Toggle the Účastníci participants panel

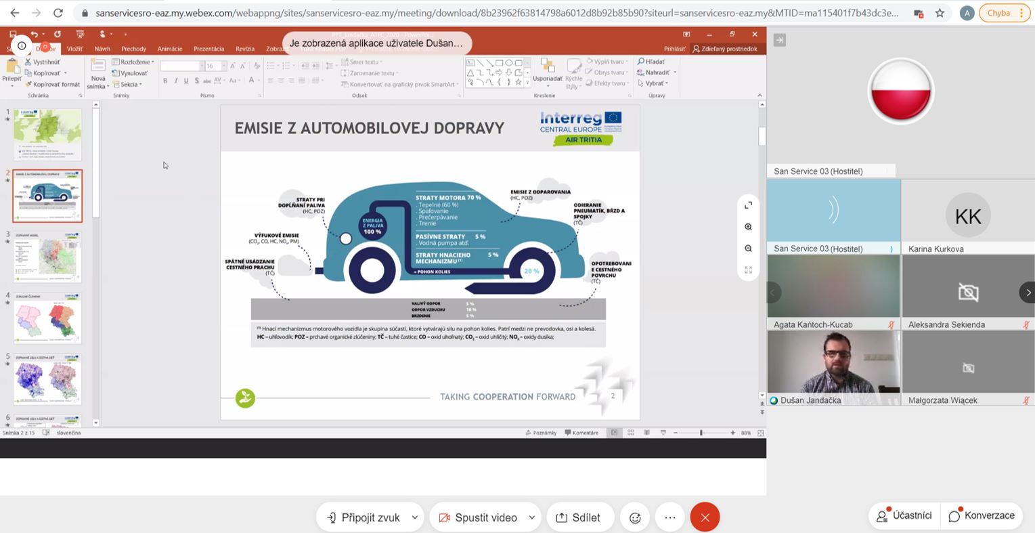[904, 516]
